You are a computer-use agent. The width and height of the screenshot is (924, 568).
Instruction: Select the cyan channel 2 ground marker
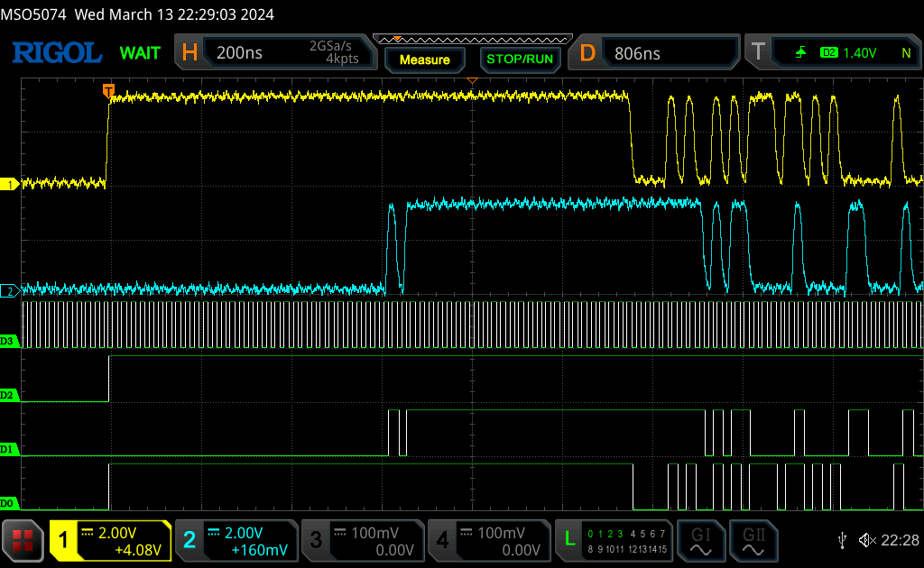(x=9, y=291)
